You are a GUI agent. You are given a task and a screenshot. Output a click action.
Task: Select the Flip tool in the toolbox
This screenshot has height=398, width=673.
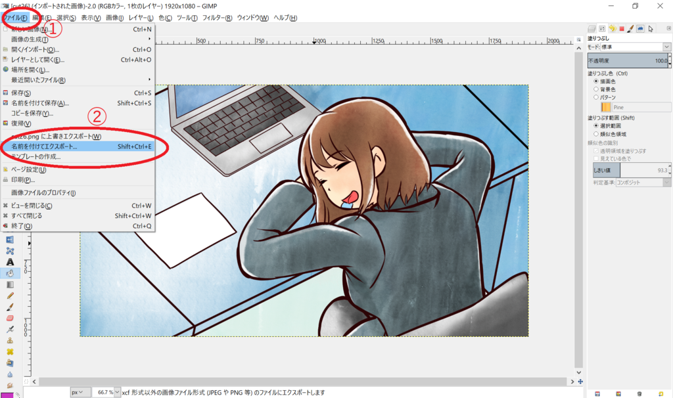pyautogui.click(x=10, y=240)
